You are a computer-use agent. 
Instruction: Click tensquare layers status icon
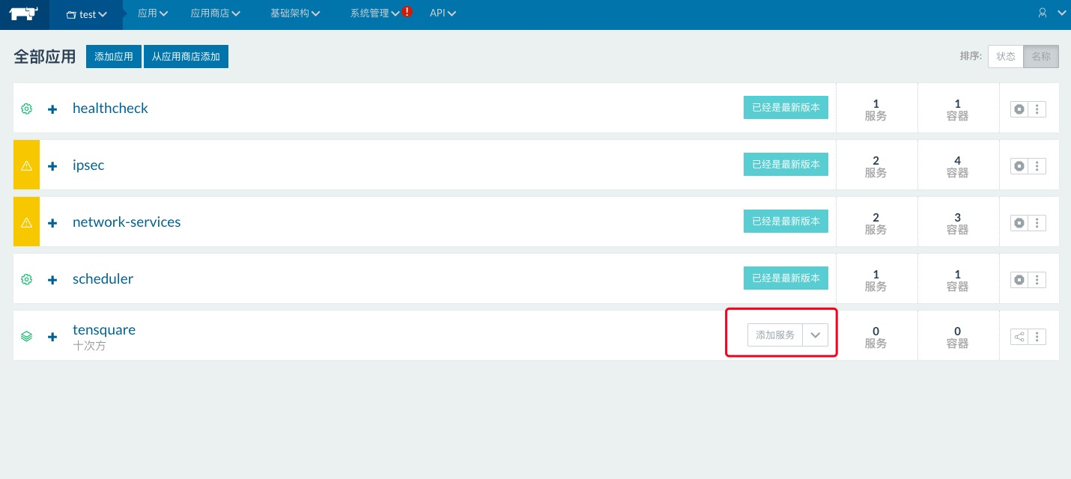point(27,336)
